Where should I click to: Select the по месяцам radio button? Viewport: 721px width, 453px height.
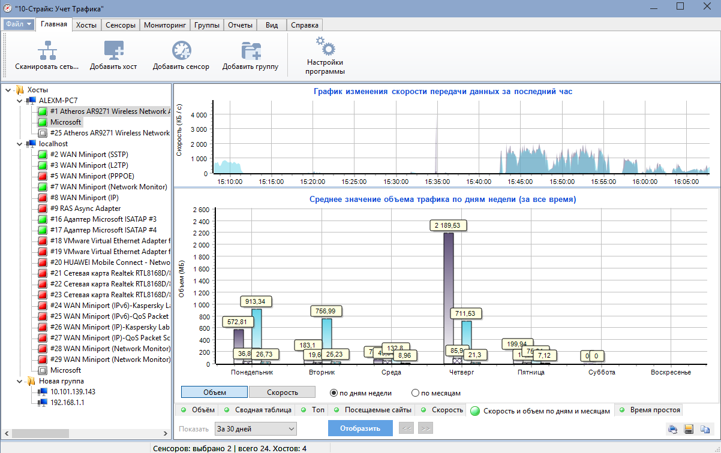pos(415,393)
